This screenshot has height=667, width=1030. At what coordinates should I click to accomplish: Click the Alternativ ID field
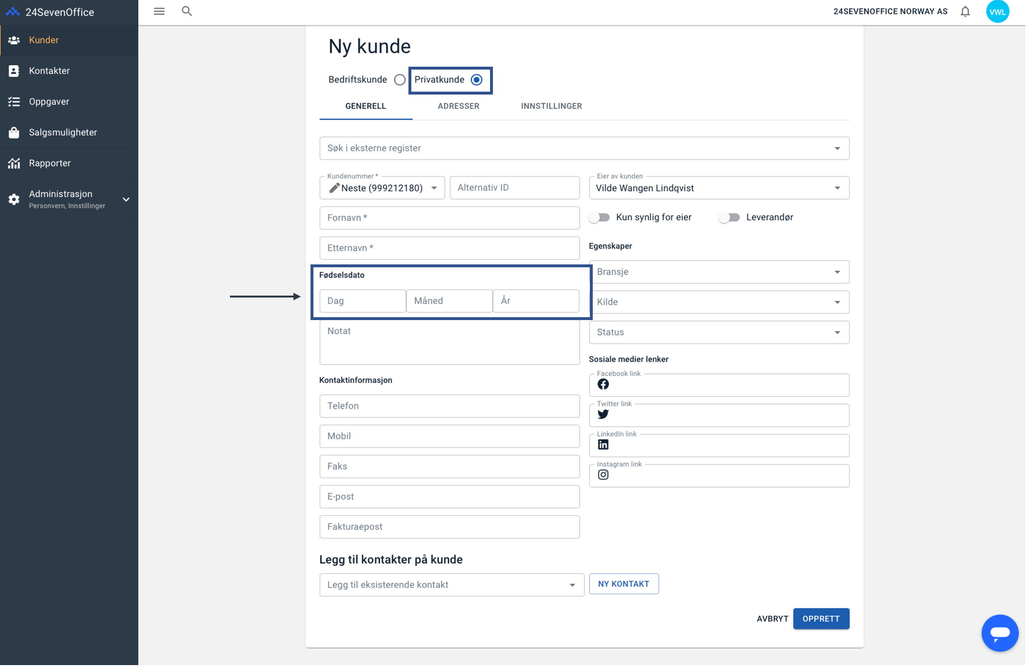515,188
